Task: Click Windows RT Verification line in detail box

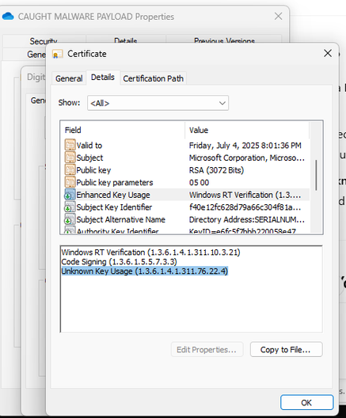Action: (151, 253)
